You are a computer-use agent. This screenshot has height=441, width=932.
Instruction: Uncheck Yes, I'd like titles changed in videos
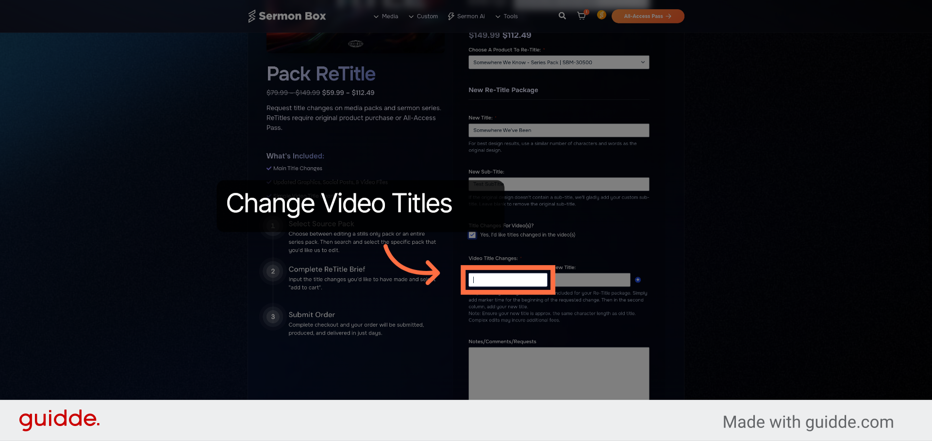tap(472, 235)
